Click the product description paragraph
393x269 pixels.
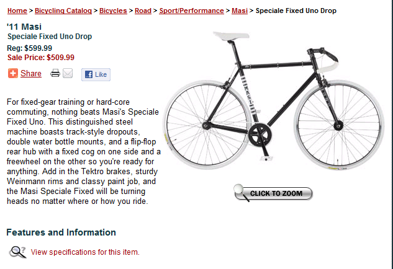(84, 151)
